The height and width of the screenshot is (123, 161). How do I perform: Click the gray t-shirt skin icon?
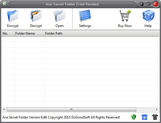pos(155,117)
